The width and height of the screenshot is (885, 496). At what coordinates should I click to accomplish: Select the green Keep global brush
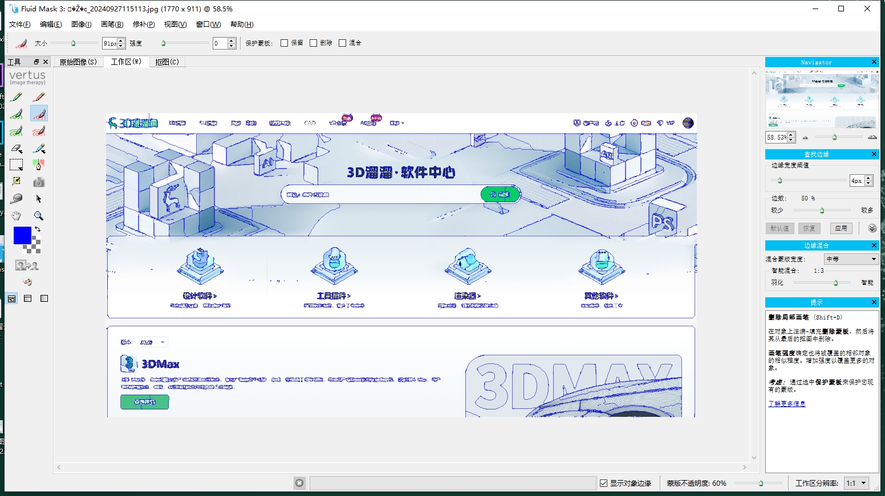pos(17,131)
